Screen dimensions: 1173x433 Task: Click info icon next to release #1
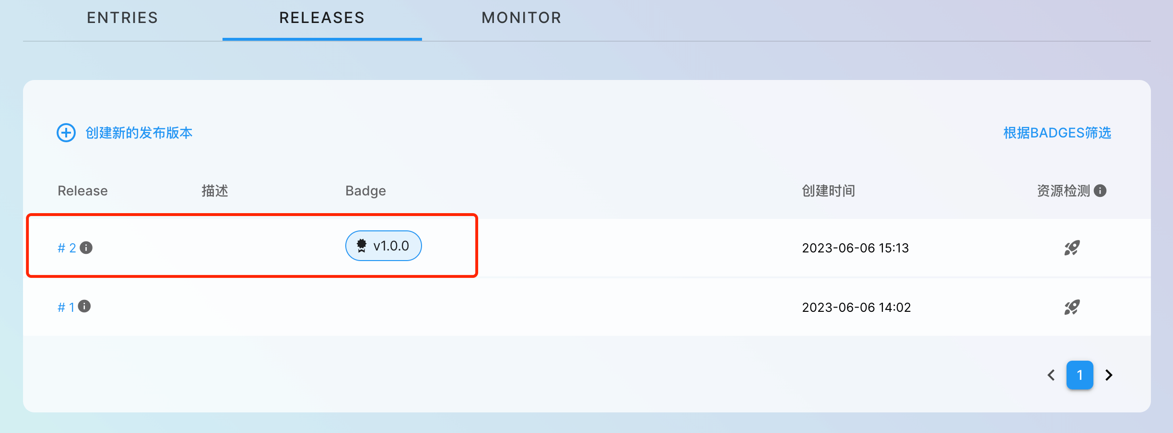pyautogui.click(x=84, y=306)
